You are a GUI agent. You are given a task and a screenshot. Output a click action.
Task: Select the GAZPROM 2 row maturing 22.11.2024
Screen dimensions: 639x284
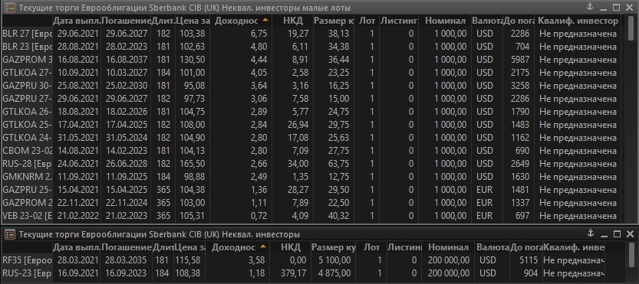click(311, 203)
